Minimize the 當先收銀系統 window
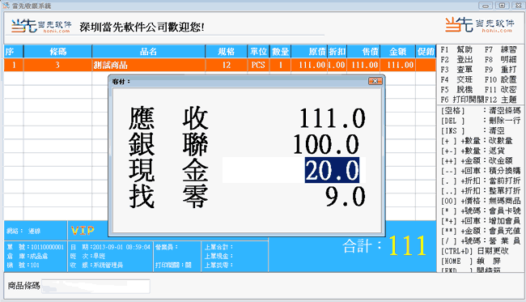The image size is (526, 302). click(486, 6)
